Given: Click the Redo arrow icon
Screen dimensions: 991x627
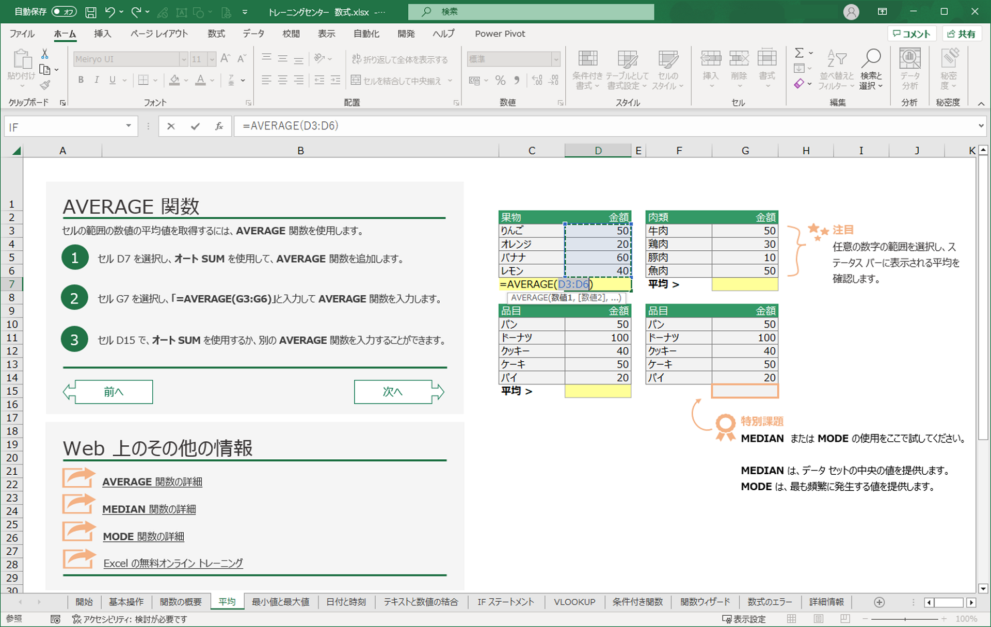Looking at the screenshot, I should [x=136, y=12].
